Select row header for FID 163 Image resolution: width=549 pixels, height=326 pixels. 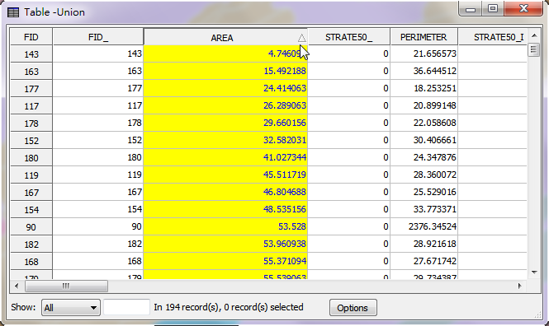(x=31, y=71)
